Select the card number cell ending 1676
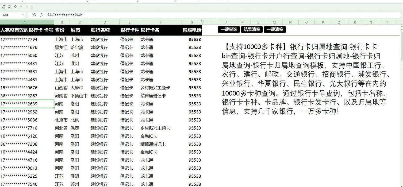Image resolution: width=403 pixels, height=187 pixels. (27, 48)
